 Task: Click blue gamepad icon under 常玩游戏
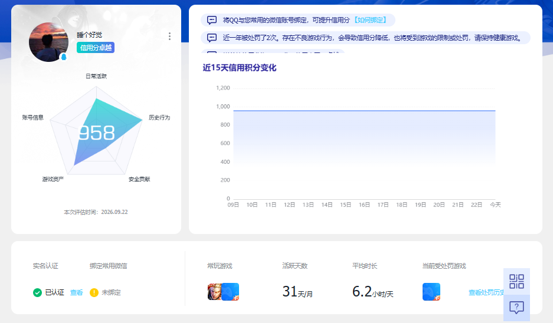(x=230, y=292)
